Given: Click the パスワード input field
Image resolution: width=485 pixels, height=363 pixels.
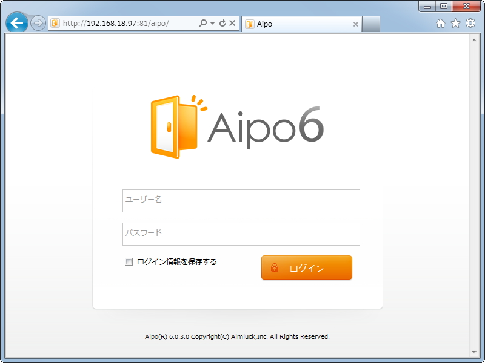Looking at the screenshot, I should point(241,234).
